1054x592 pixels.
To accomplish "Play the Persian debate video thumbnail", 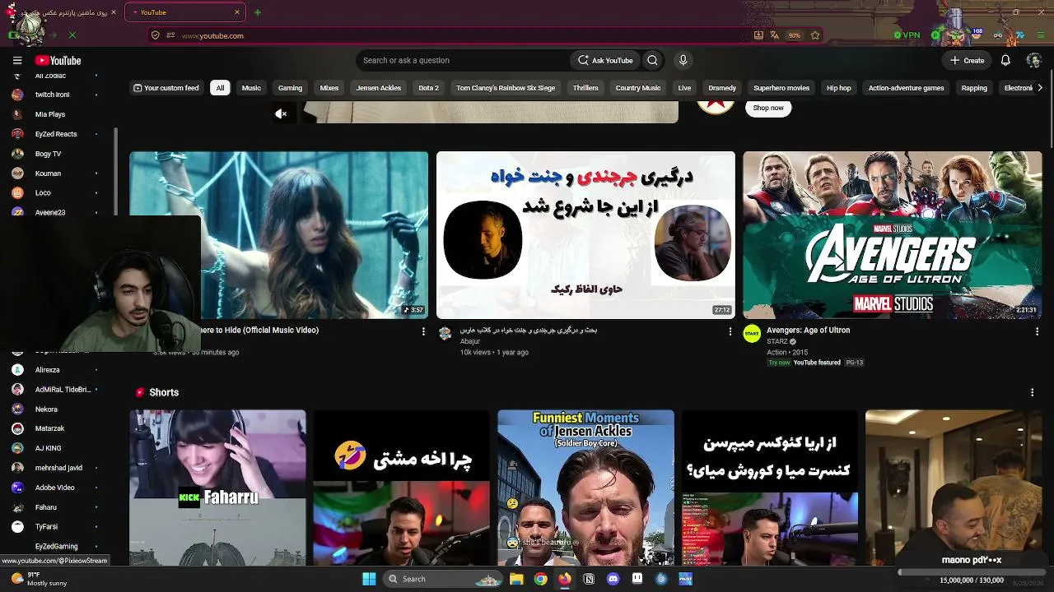I will [x=585, y=235].
